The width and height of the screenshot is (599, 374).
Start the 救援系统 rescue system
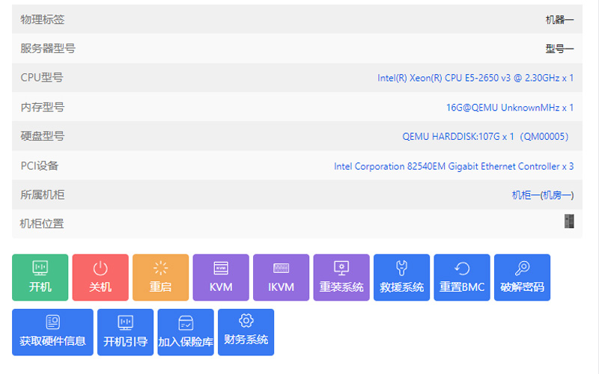coord(401,278)
